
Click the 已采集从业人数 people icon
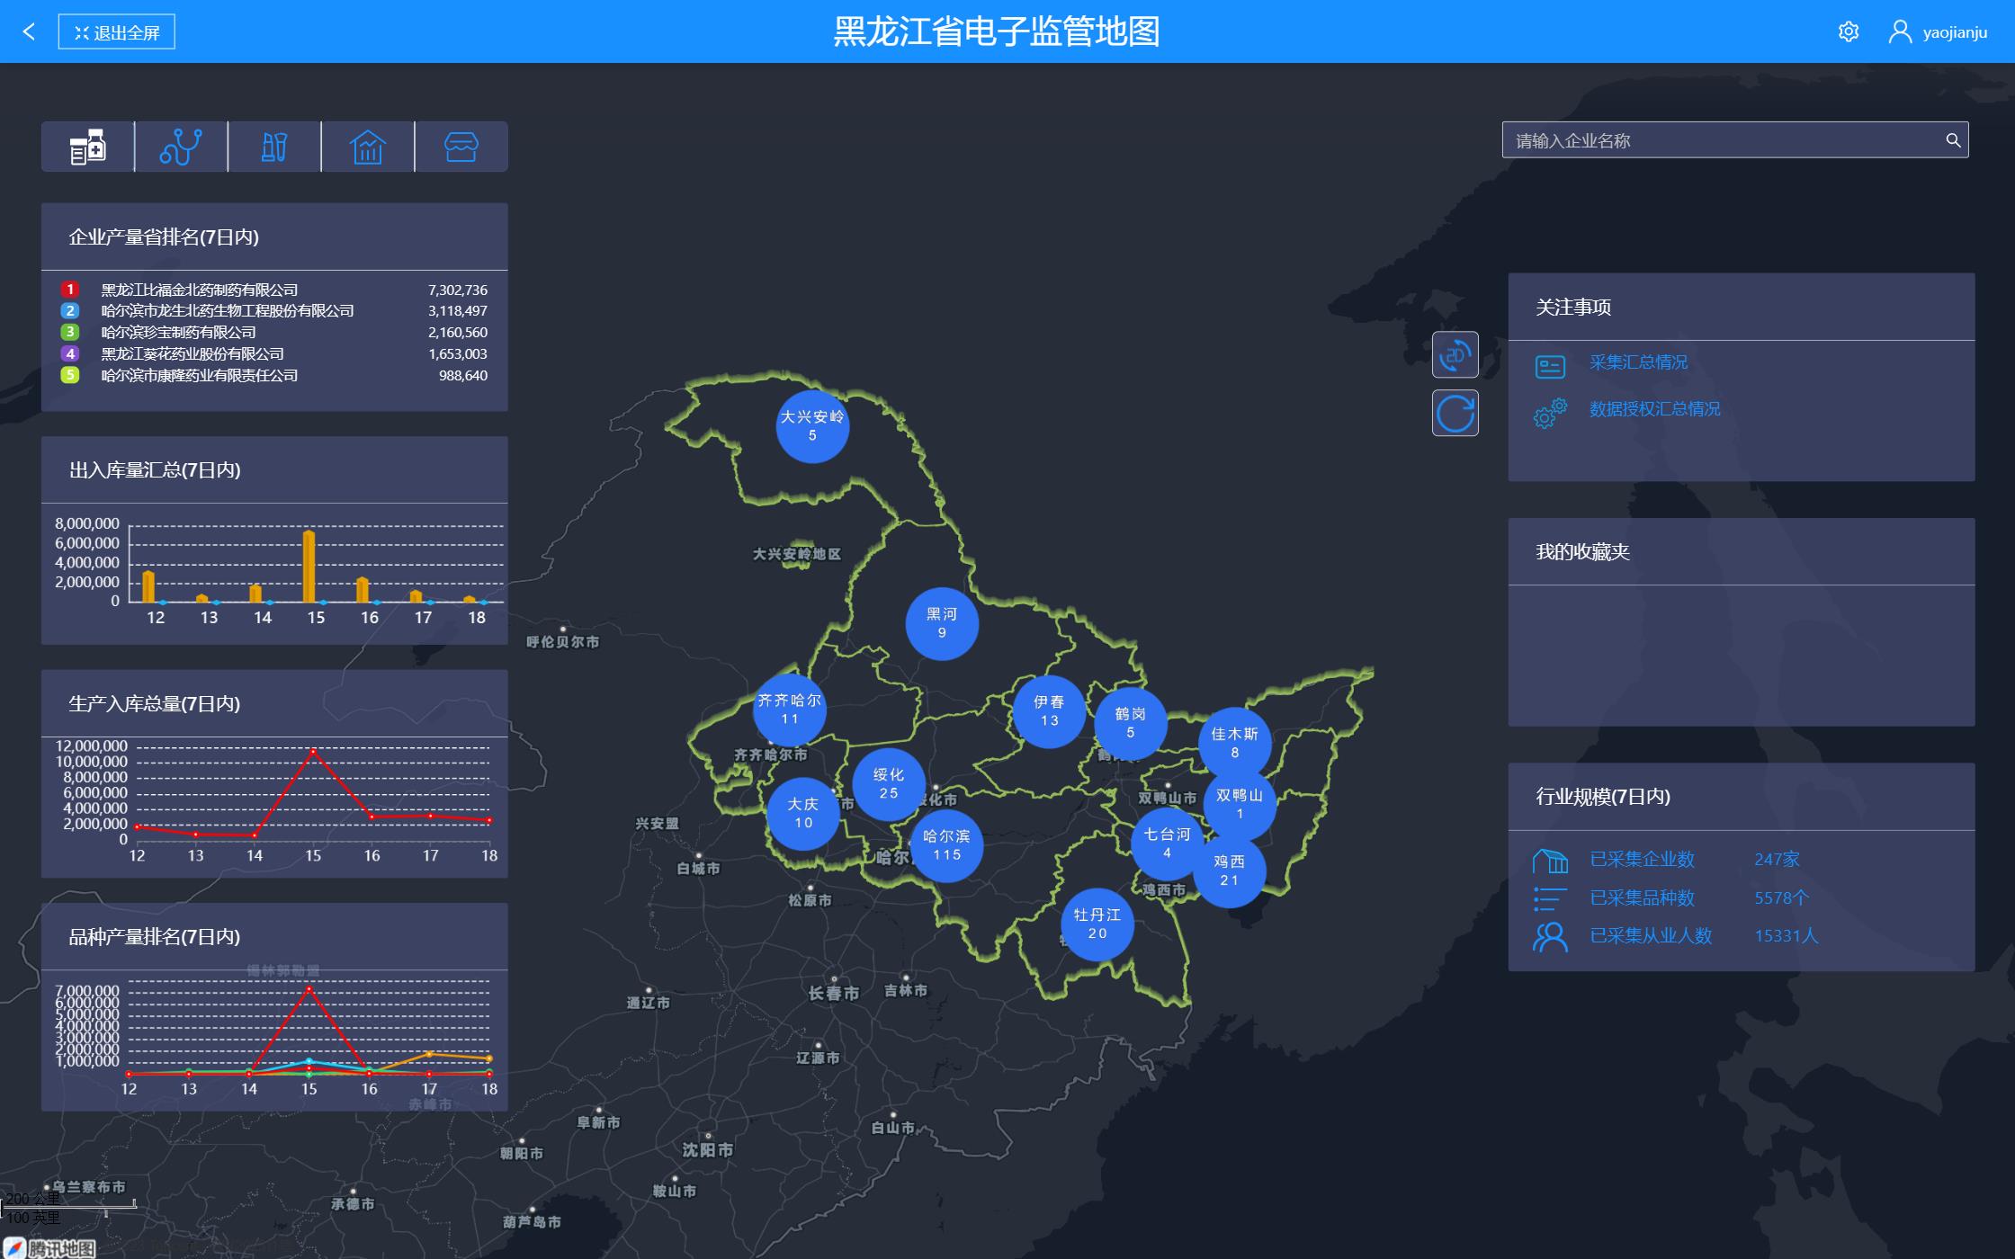[1550, 937]
